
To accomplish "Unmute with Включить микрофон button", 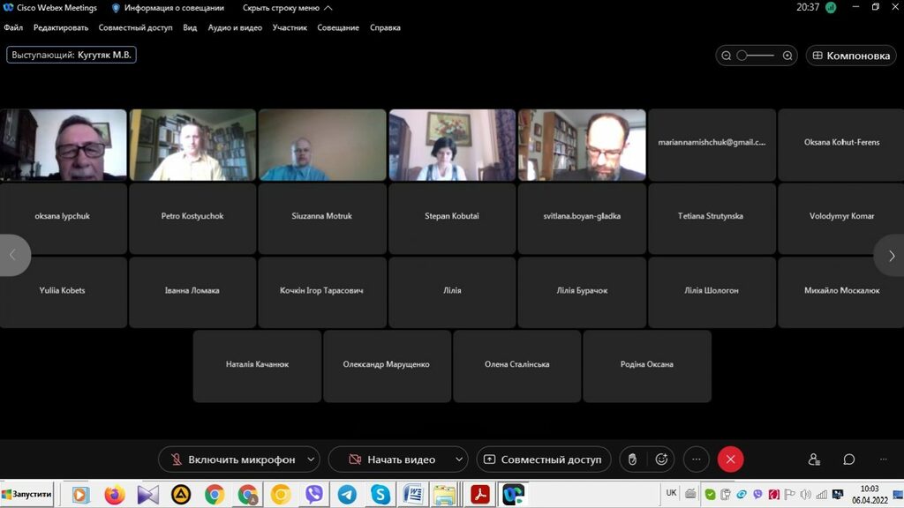I will pos(231,459).
